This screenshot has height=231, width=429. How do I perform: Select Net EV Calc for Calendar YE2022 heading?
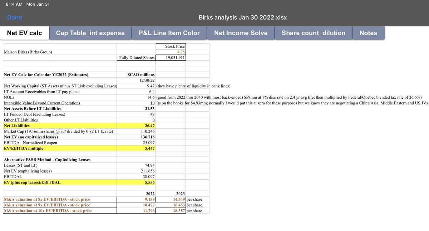[46, 75]
